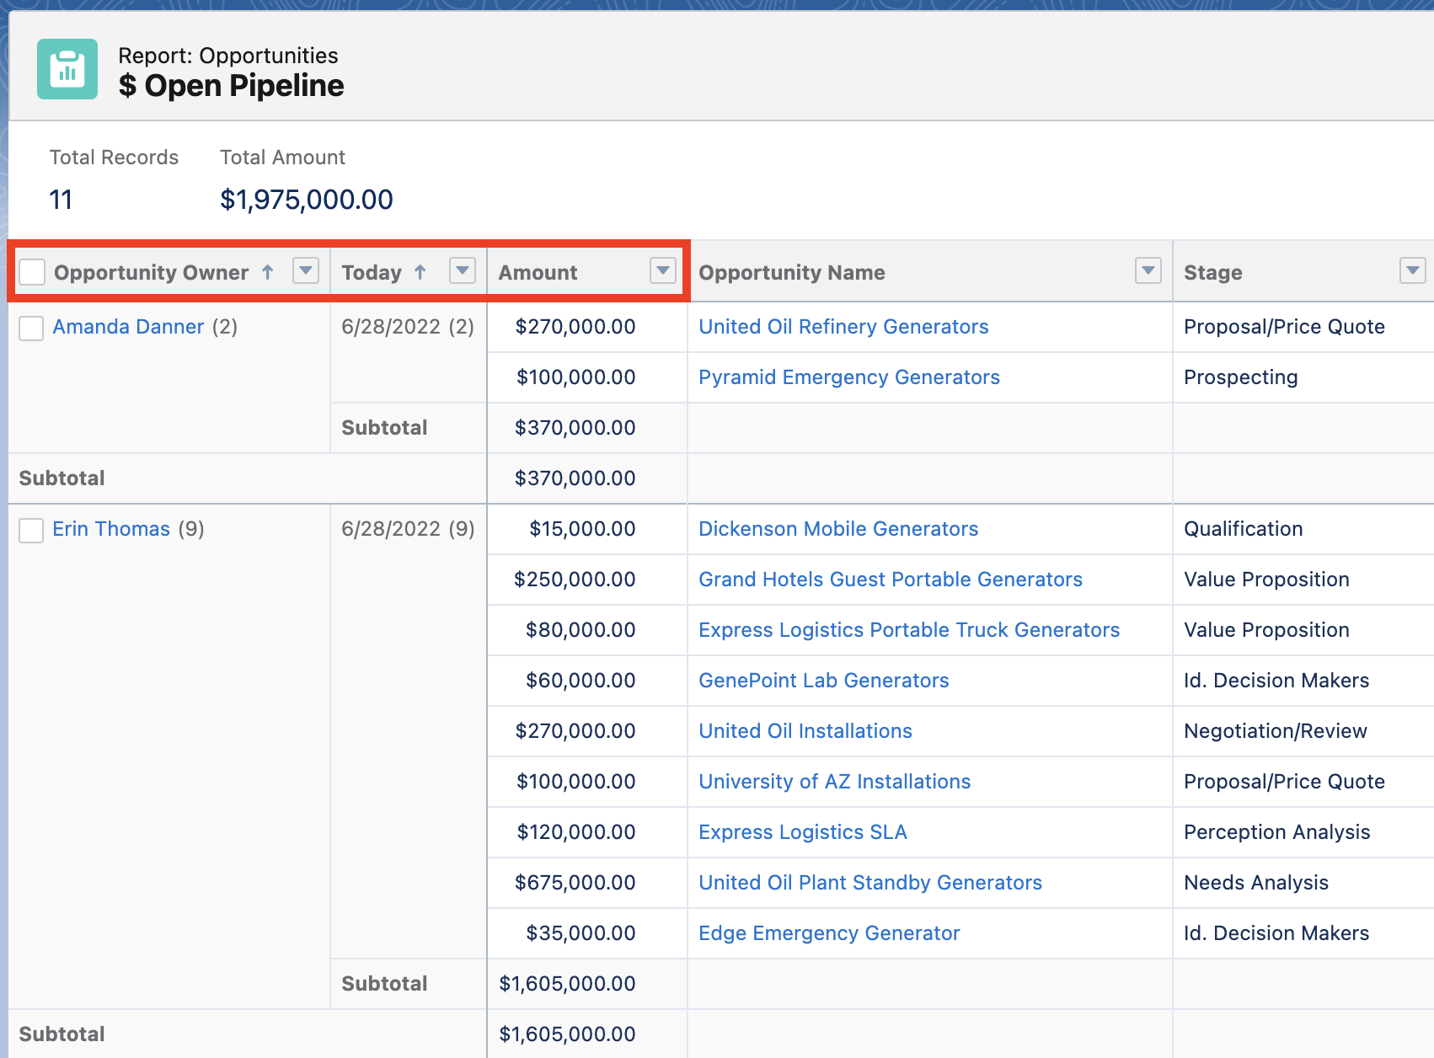Screen dimensions: 1434x1058
Task: Click the report clipboard chart icon
Action: click(67, 69)
